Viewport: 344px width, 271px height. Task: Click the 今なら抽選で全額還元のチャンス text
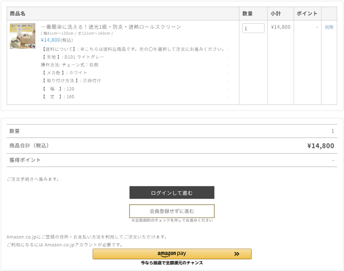(172, 263)
